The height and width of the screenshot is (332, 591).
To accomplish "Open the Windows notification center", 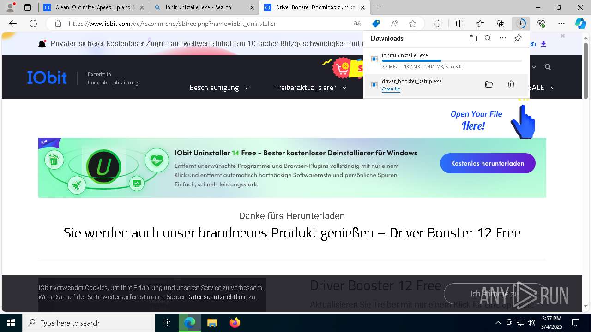I will 576,323.
